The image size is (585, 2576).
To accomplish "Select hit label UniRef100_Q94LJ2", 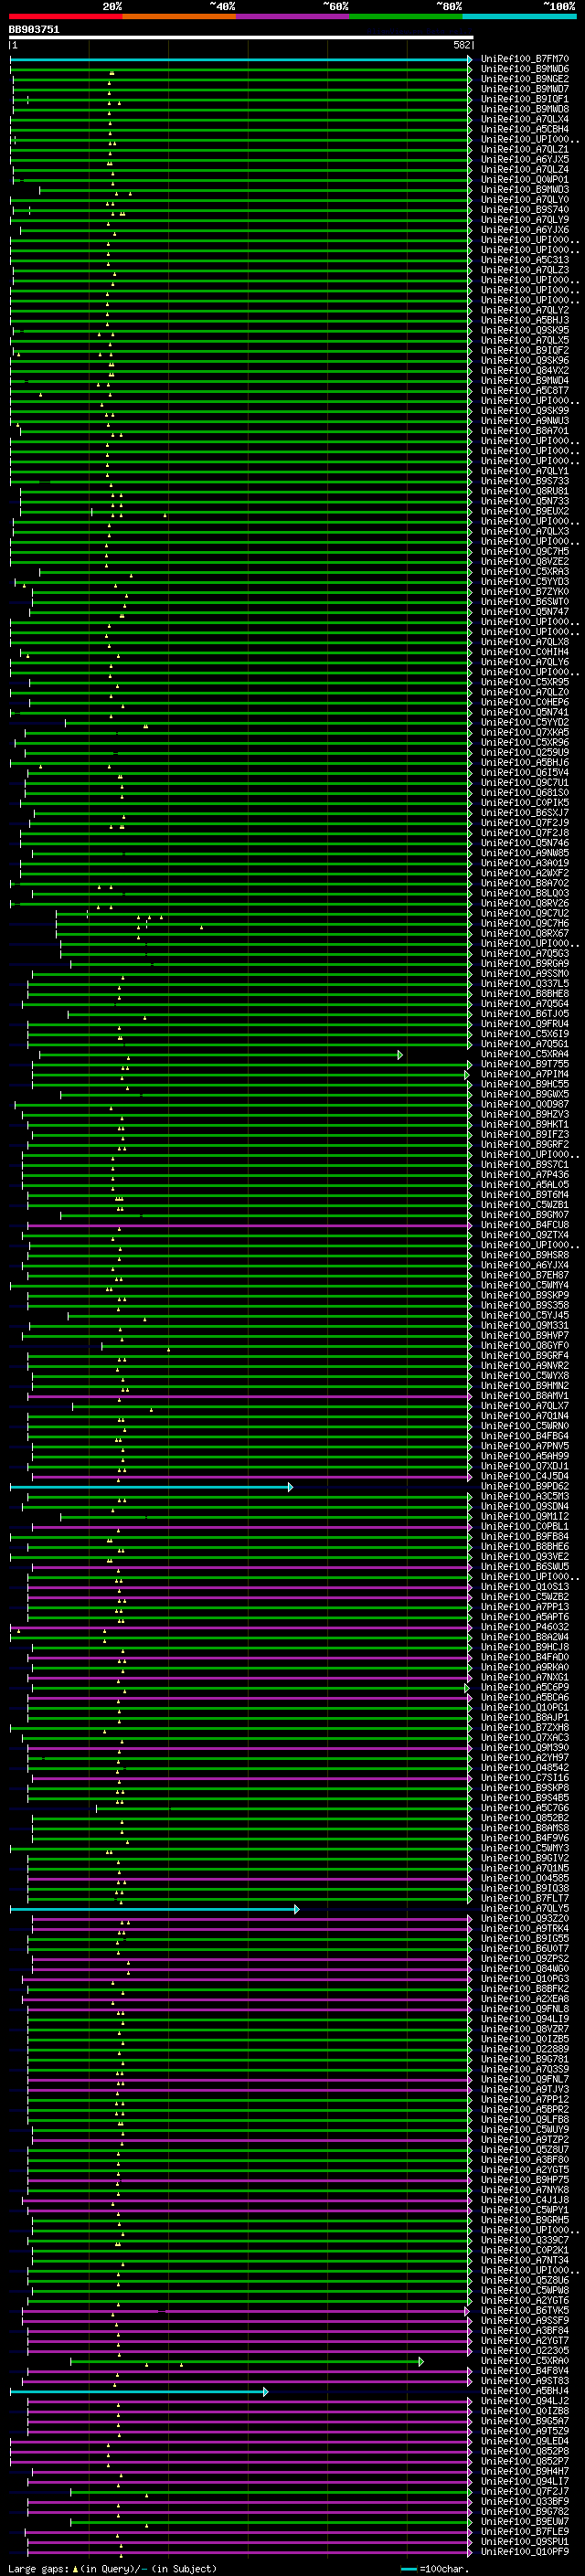I will 525,2402.
